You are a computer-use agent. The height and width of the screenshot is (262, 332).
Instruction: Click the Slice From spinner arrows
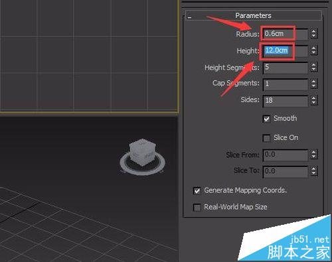pos(313,155)
